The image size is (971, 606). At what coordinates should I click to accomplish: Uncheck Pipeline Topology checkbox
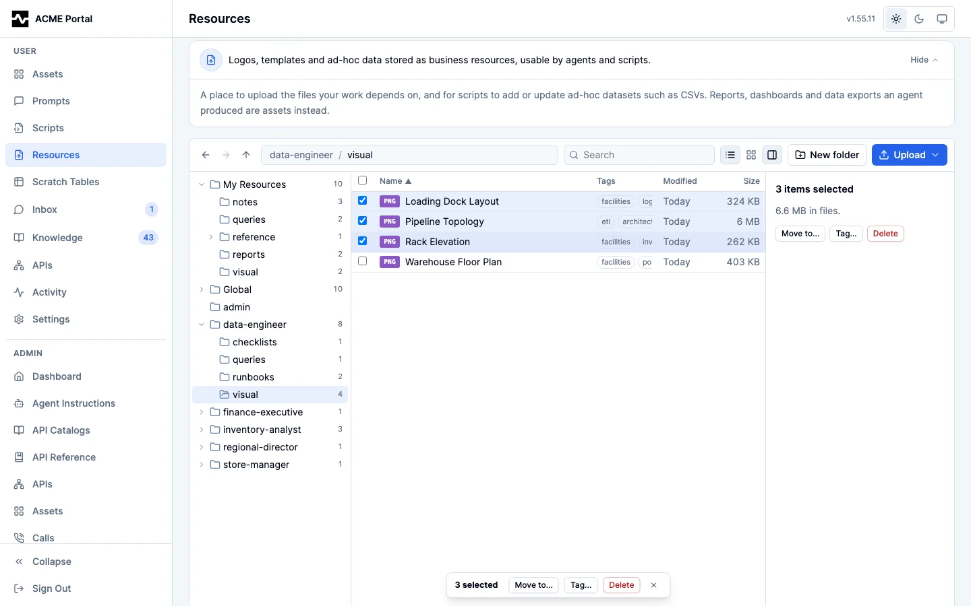(363, 221)
